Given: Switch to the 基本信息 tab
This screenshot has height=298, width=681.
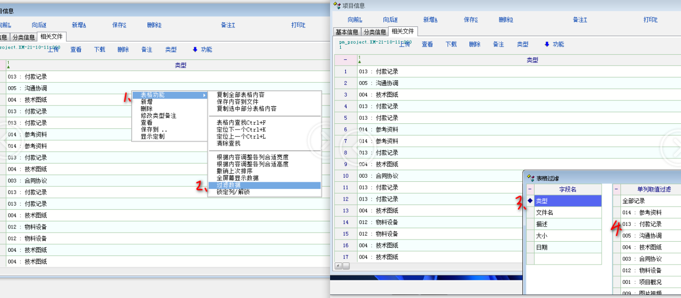Looking at the screenshot, I should pos(346,32).
